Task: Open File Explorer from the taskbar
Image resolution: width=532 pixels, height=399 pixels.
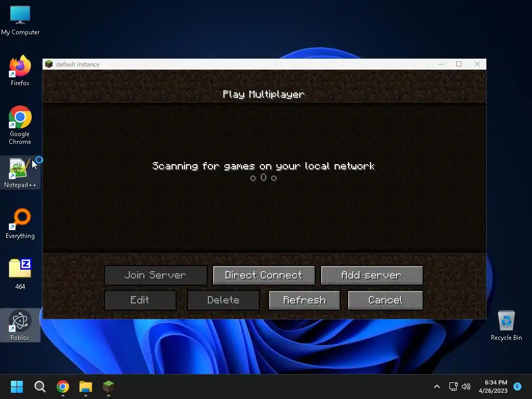Action: click(86, 387)
